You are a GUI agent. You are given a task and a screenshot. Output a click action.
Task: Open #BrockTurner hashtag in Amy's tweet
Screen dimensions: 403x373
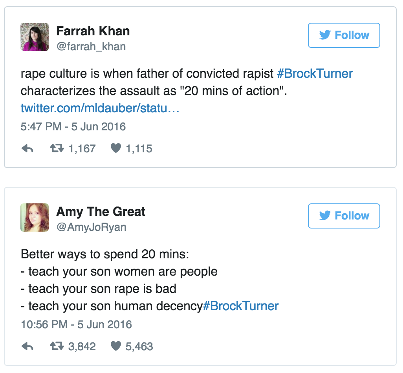tap(240, 306)
